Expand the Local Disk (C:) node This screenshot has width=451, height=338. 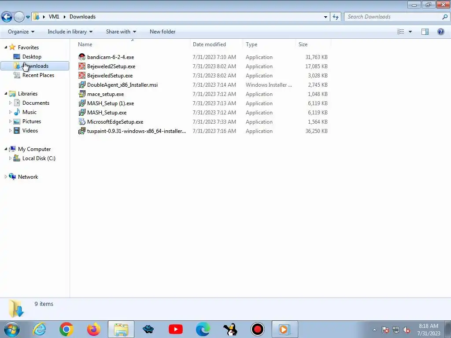click(11, 158)
